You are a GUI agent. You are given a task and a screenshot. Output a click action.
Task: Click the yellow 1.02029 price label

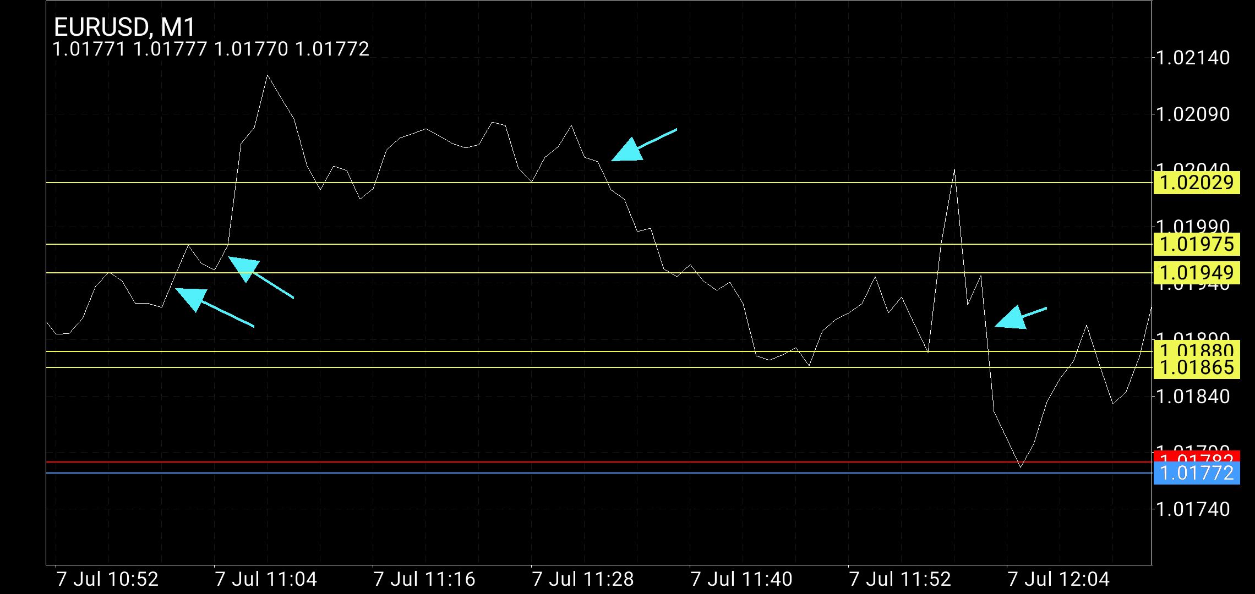(1196, 183)
